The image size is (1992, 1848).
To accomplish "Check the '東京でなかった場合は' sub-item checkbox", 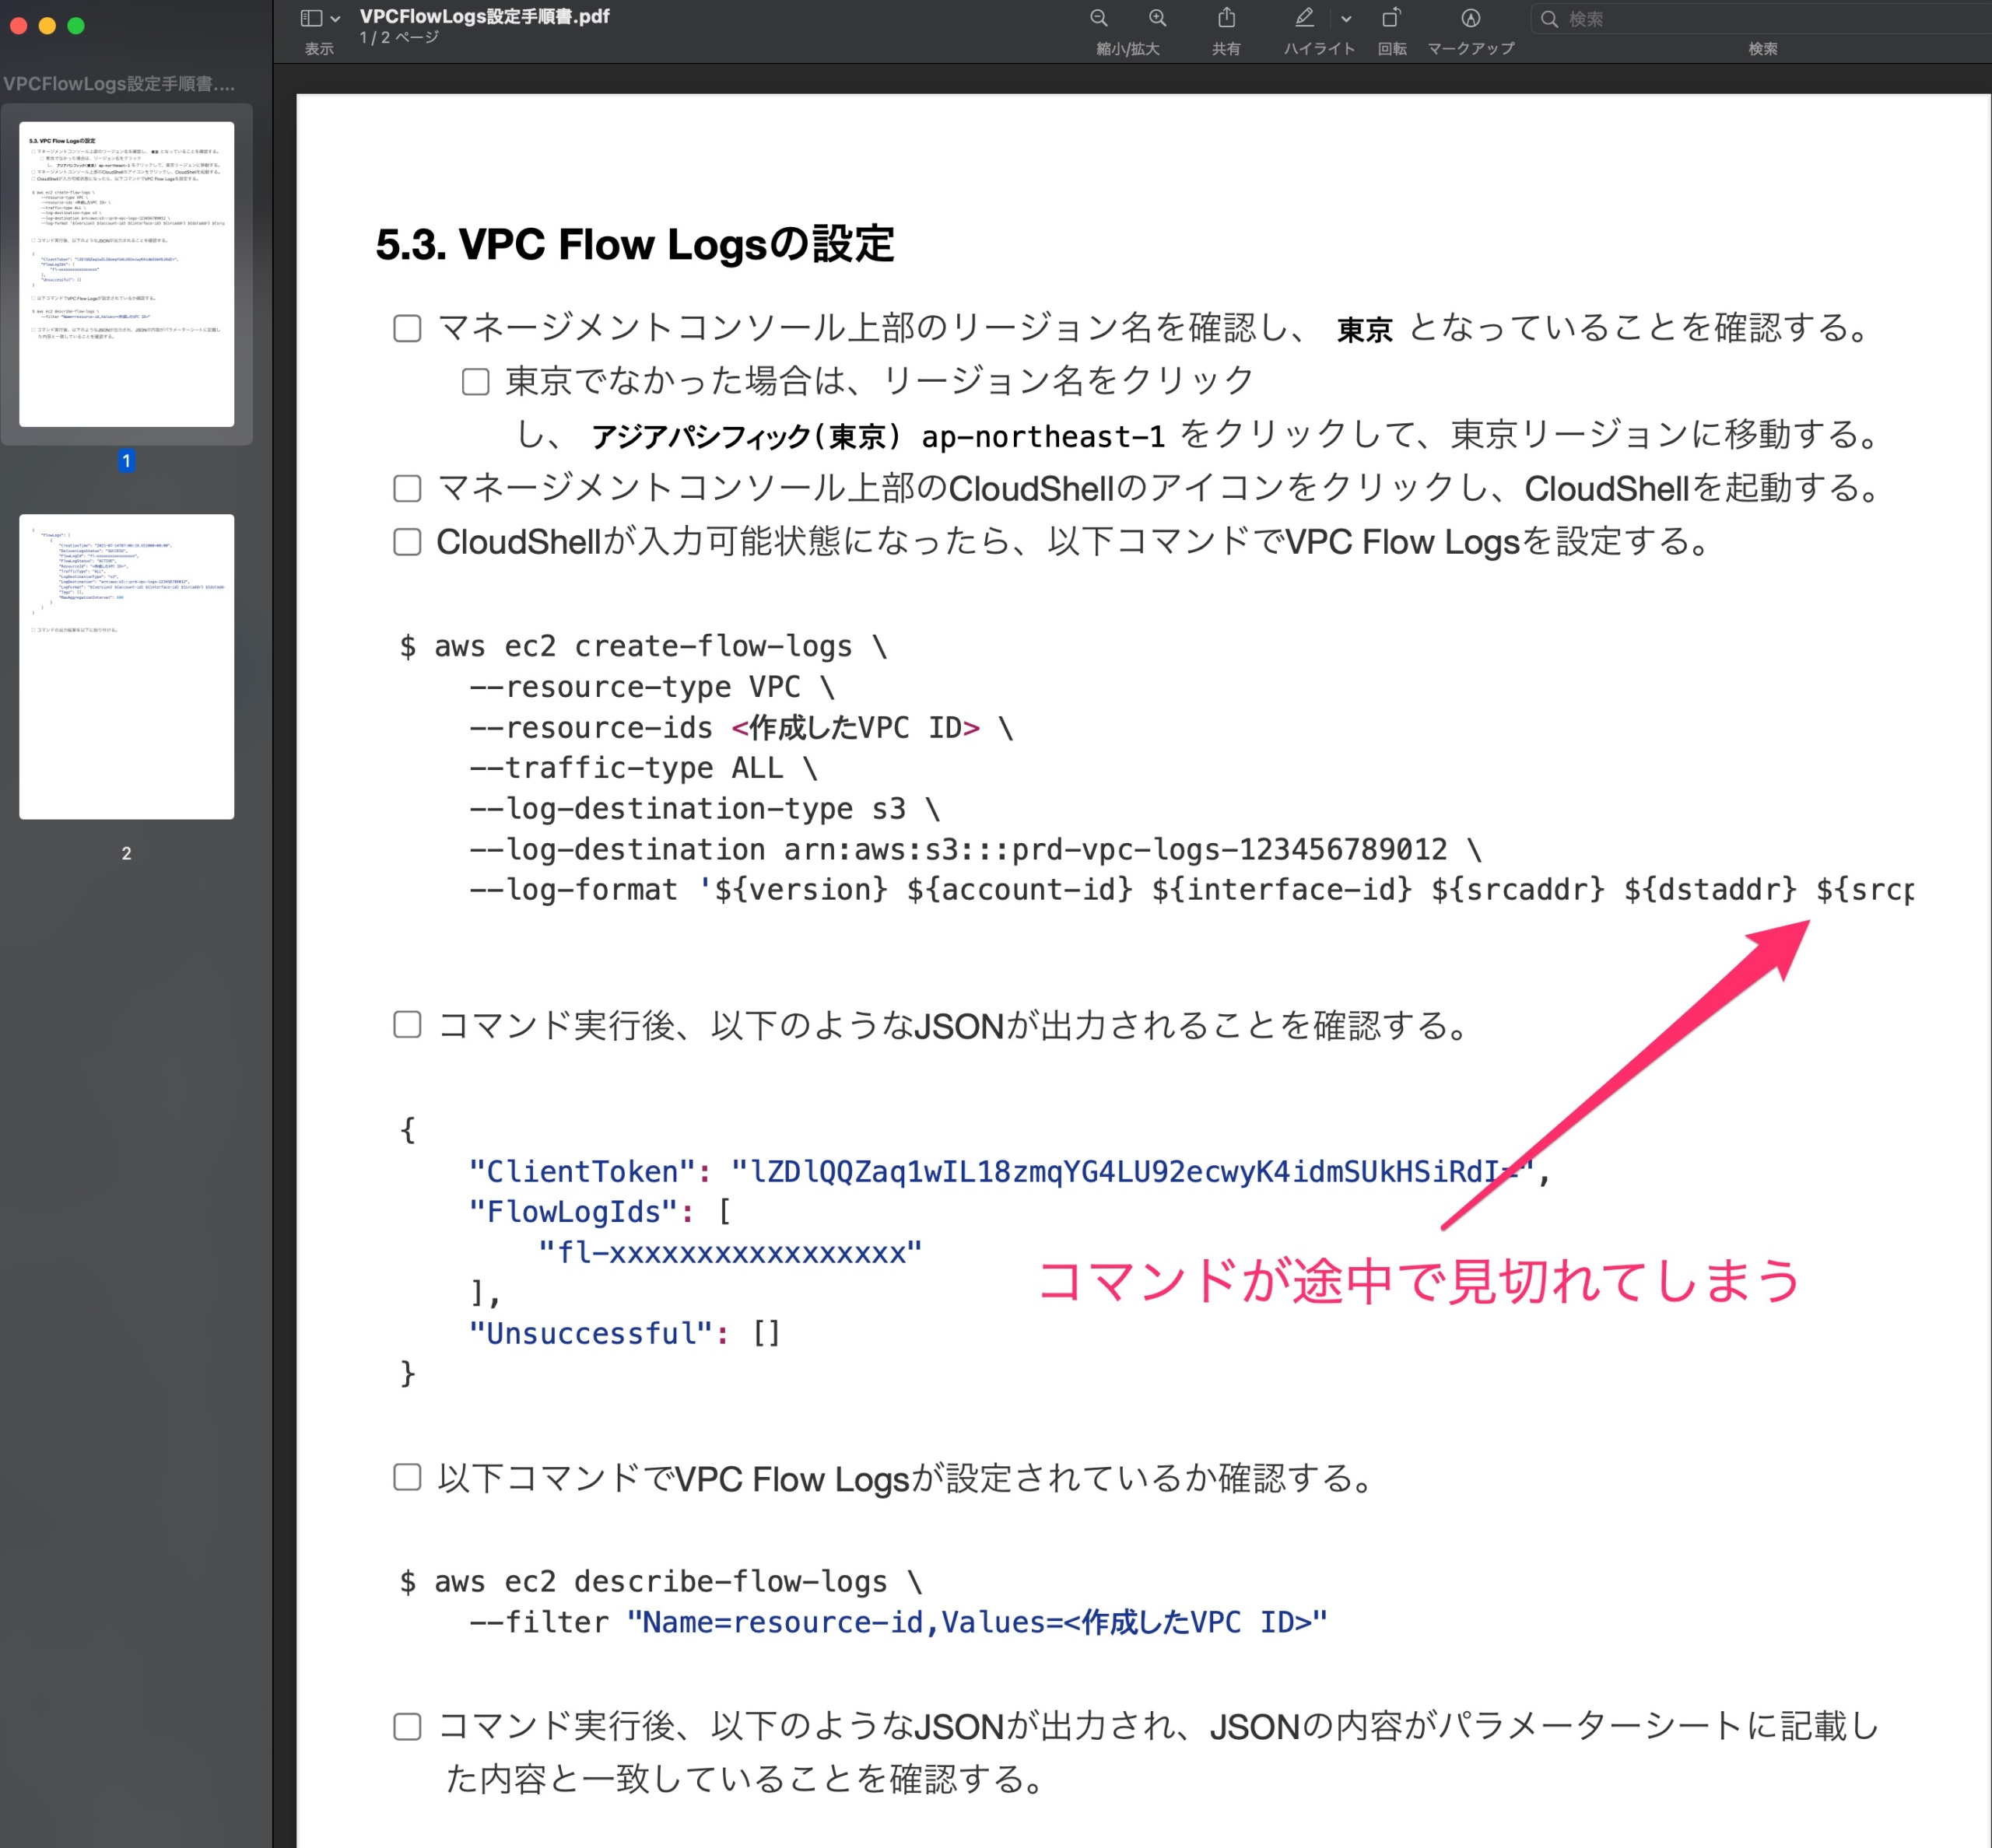I will [x=475, y=381].
